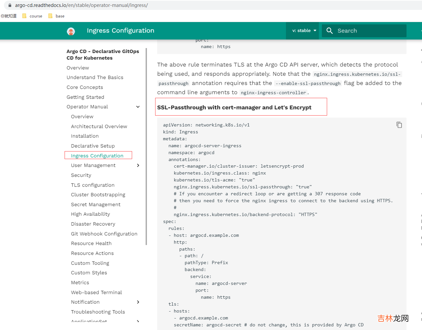The width and height of the screenshot is (422, 330).
Task: Click the sidebar vertical scrollbar
Action: pyautogui.click(x=146, y=147)
